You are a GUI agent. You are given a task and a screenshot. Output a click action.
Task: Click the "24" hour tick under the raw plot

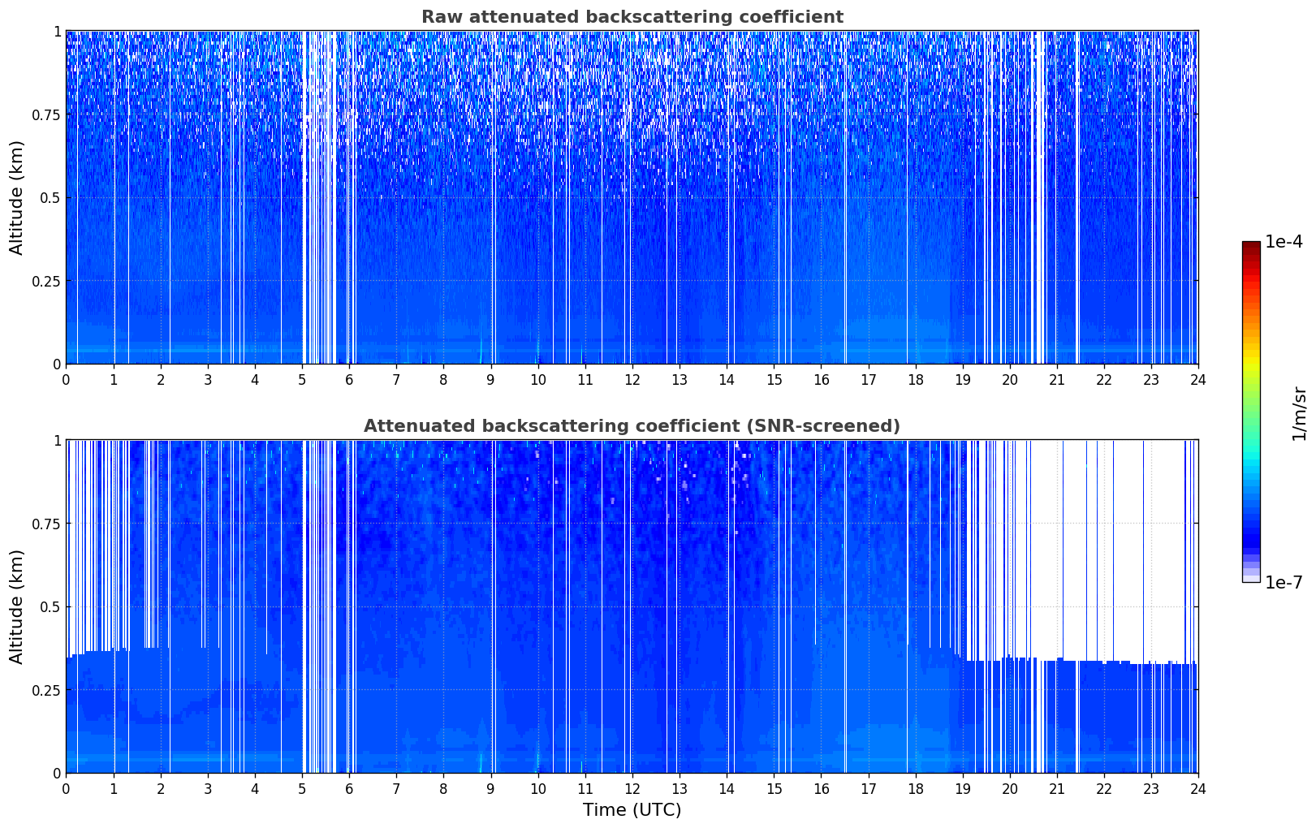[1198, 379]
